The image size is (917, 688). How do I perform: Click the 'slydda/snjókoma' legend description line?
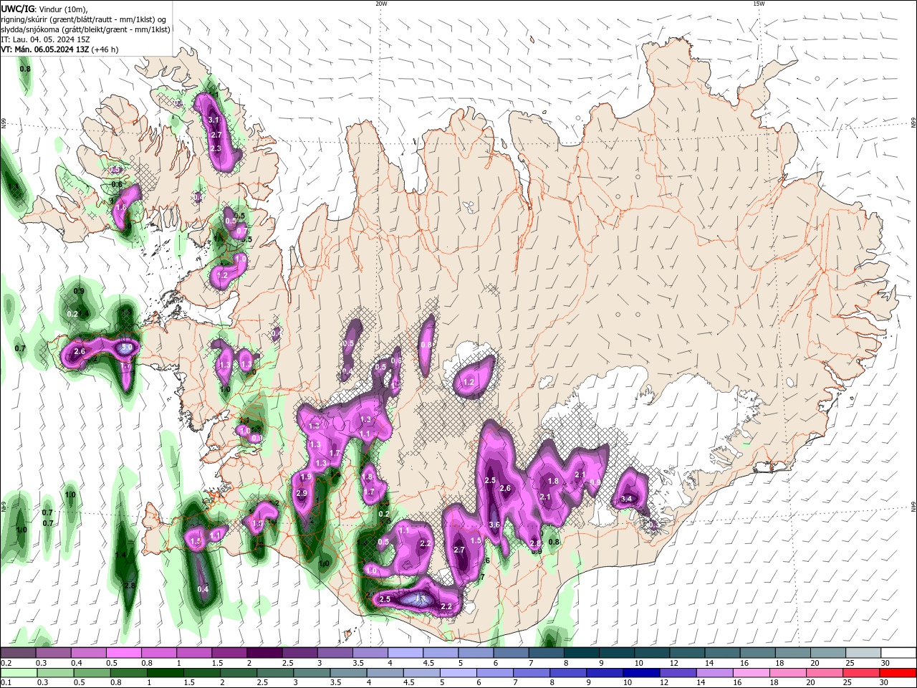point(85,29)
